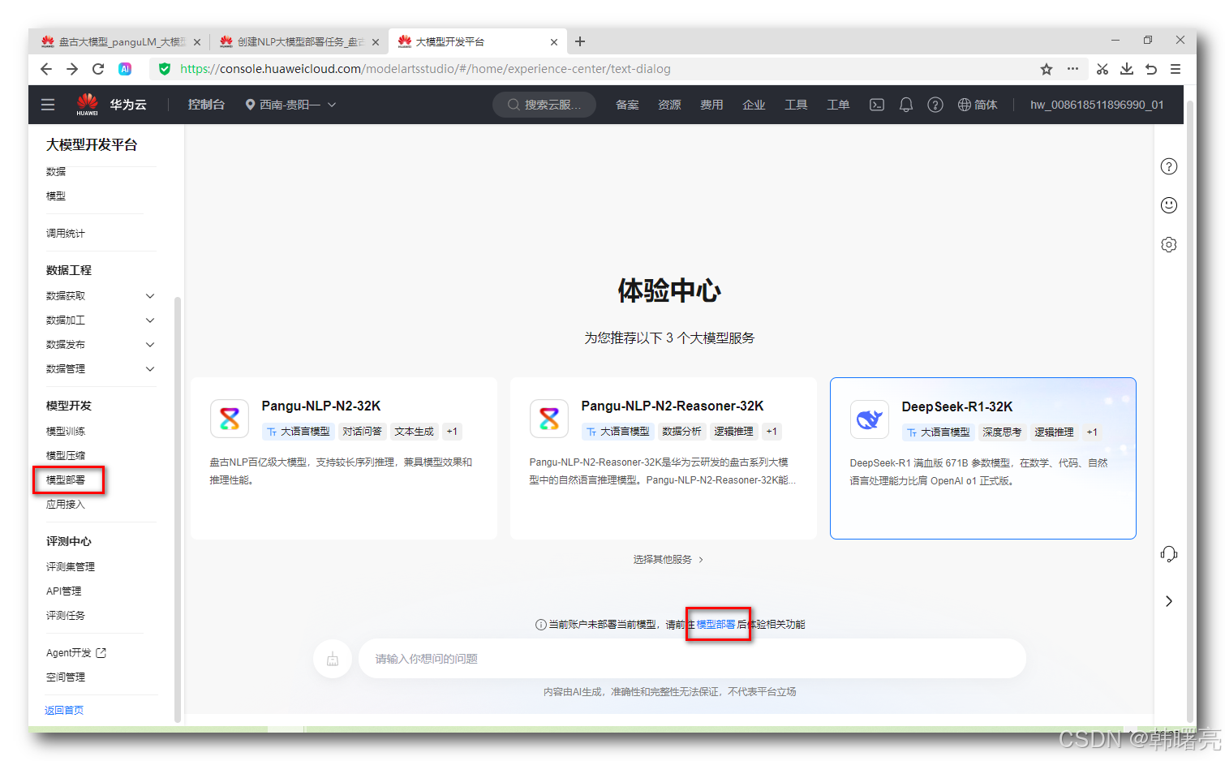Open the browser main menu icon
This screenshot has height=761, width=1225.
point(1176,69)
